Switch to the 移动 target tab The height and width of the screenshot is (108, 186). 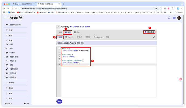point(77,32)
